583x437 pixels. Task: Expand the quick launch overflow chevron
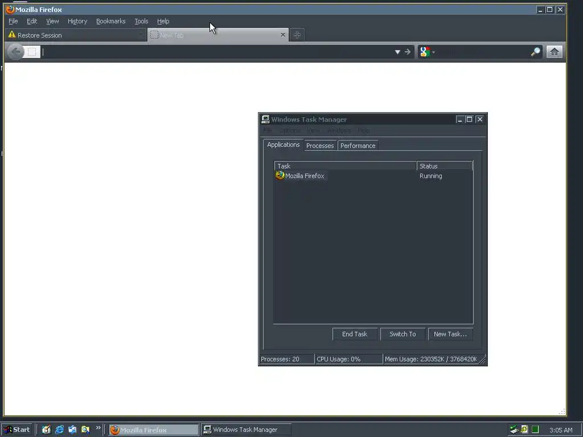pyautogui.click(x=98, y=428)
